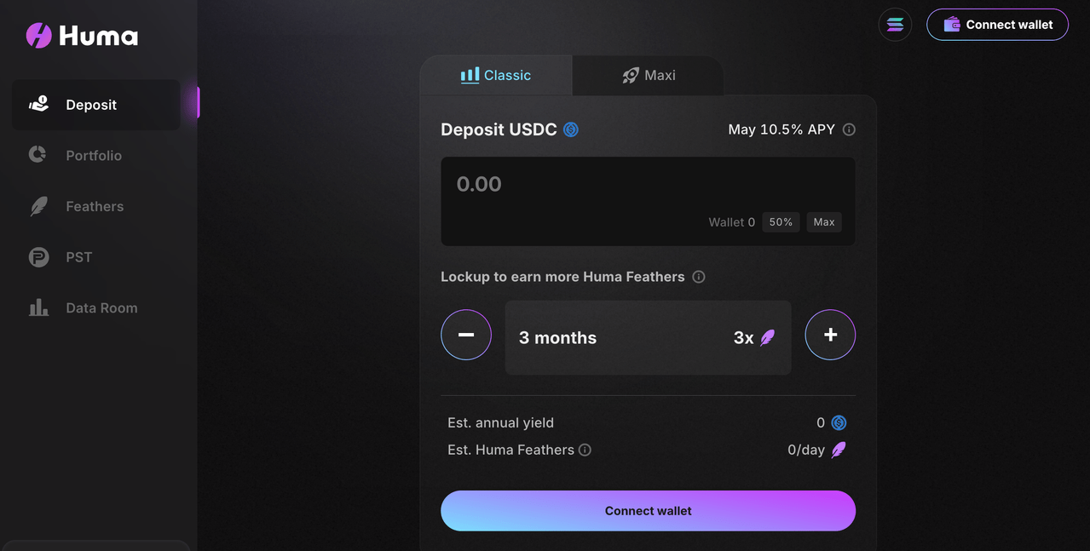Switch to the Maxi tab
This screenshot has height=551, width=1090.
(x=649, y=76)
